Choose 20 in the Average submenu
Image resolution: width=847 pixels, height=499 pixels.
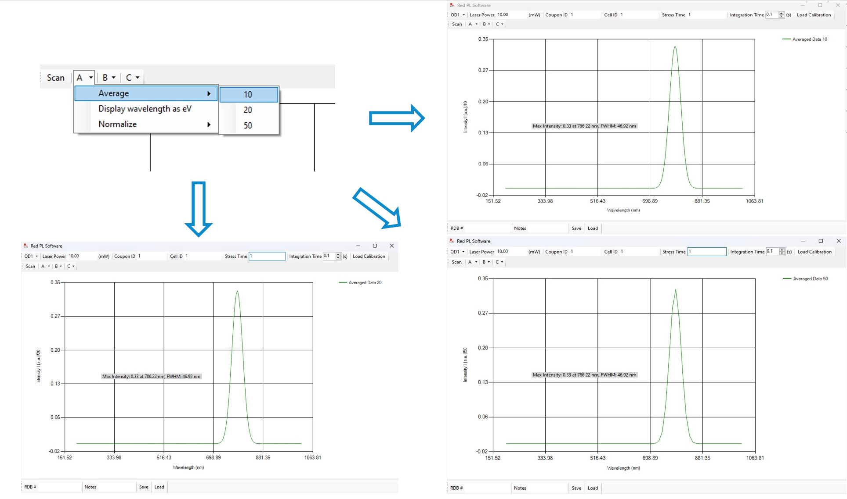[x=248, y=110]
